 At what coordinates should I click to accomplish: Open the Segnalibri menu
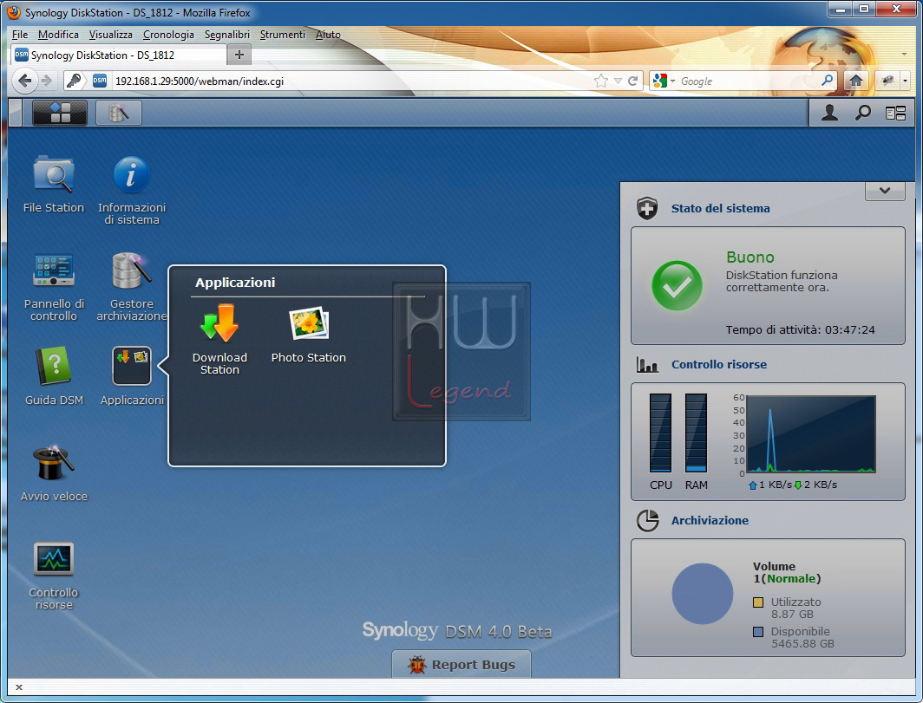pos(227,35)
